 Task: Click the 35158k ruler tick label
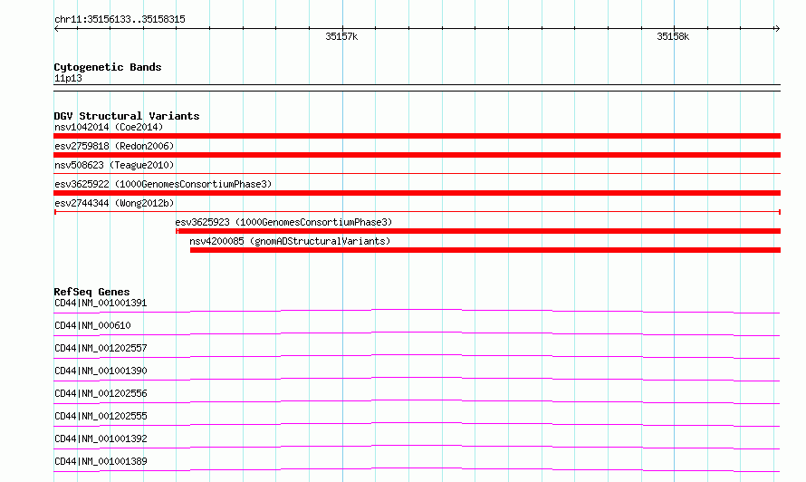(x=673, y=36)
